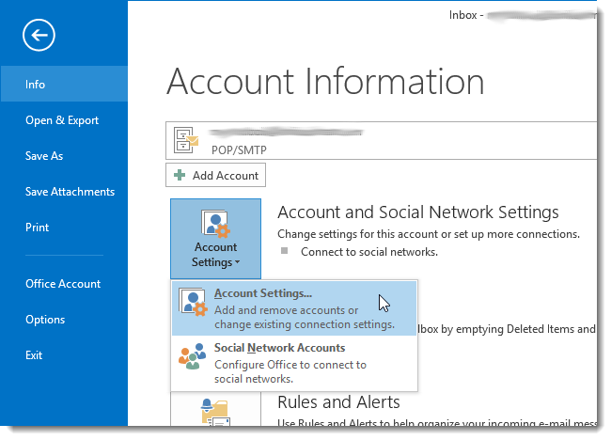Click the POP/SMTP label text
The height and width of the screenshot is (440, 611).
pyautogui.click(x=239, y=150)
